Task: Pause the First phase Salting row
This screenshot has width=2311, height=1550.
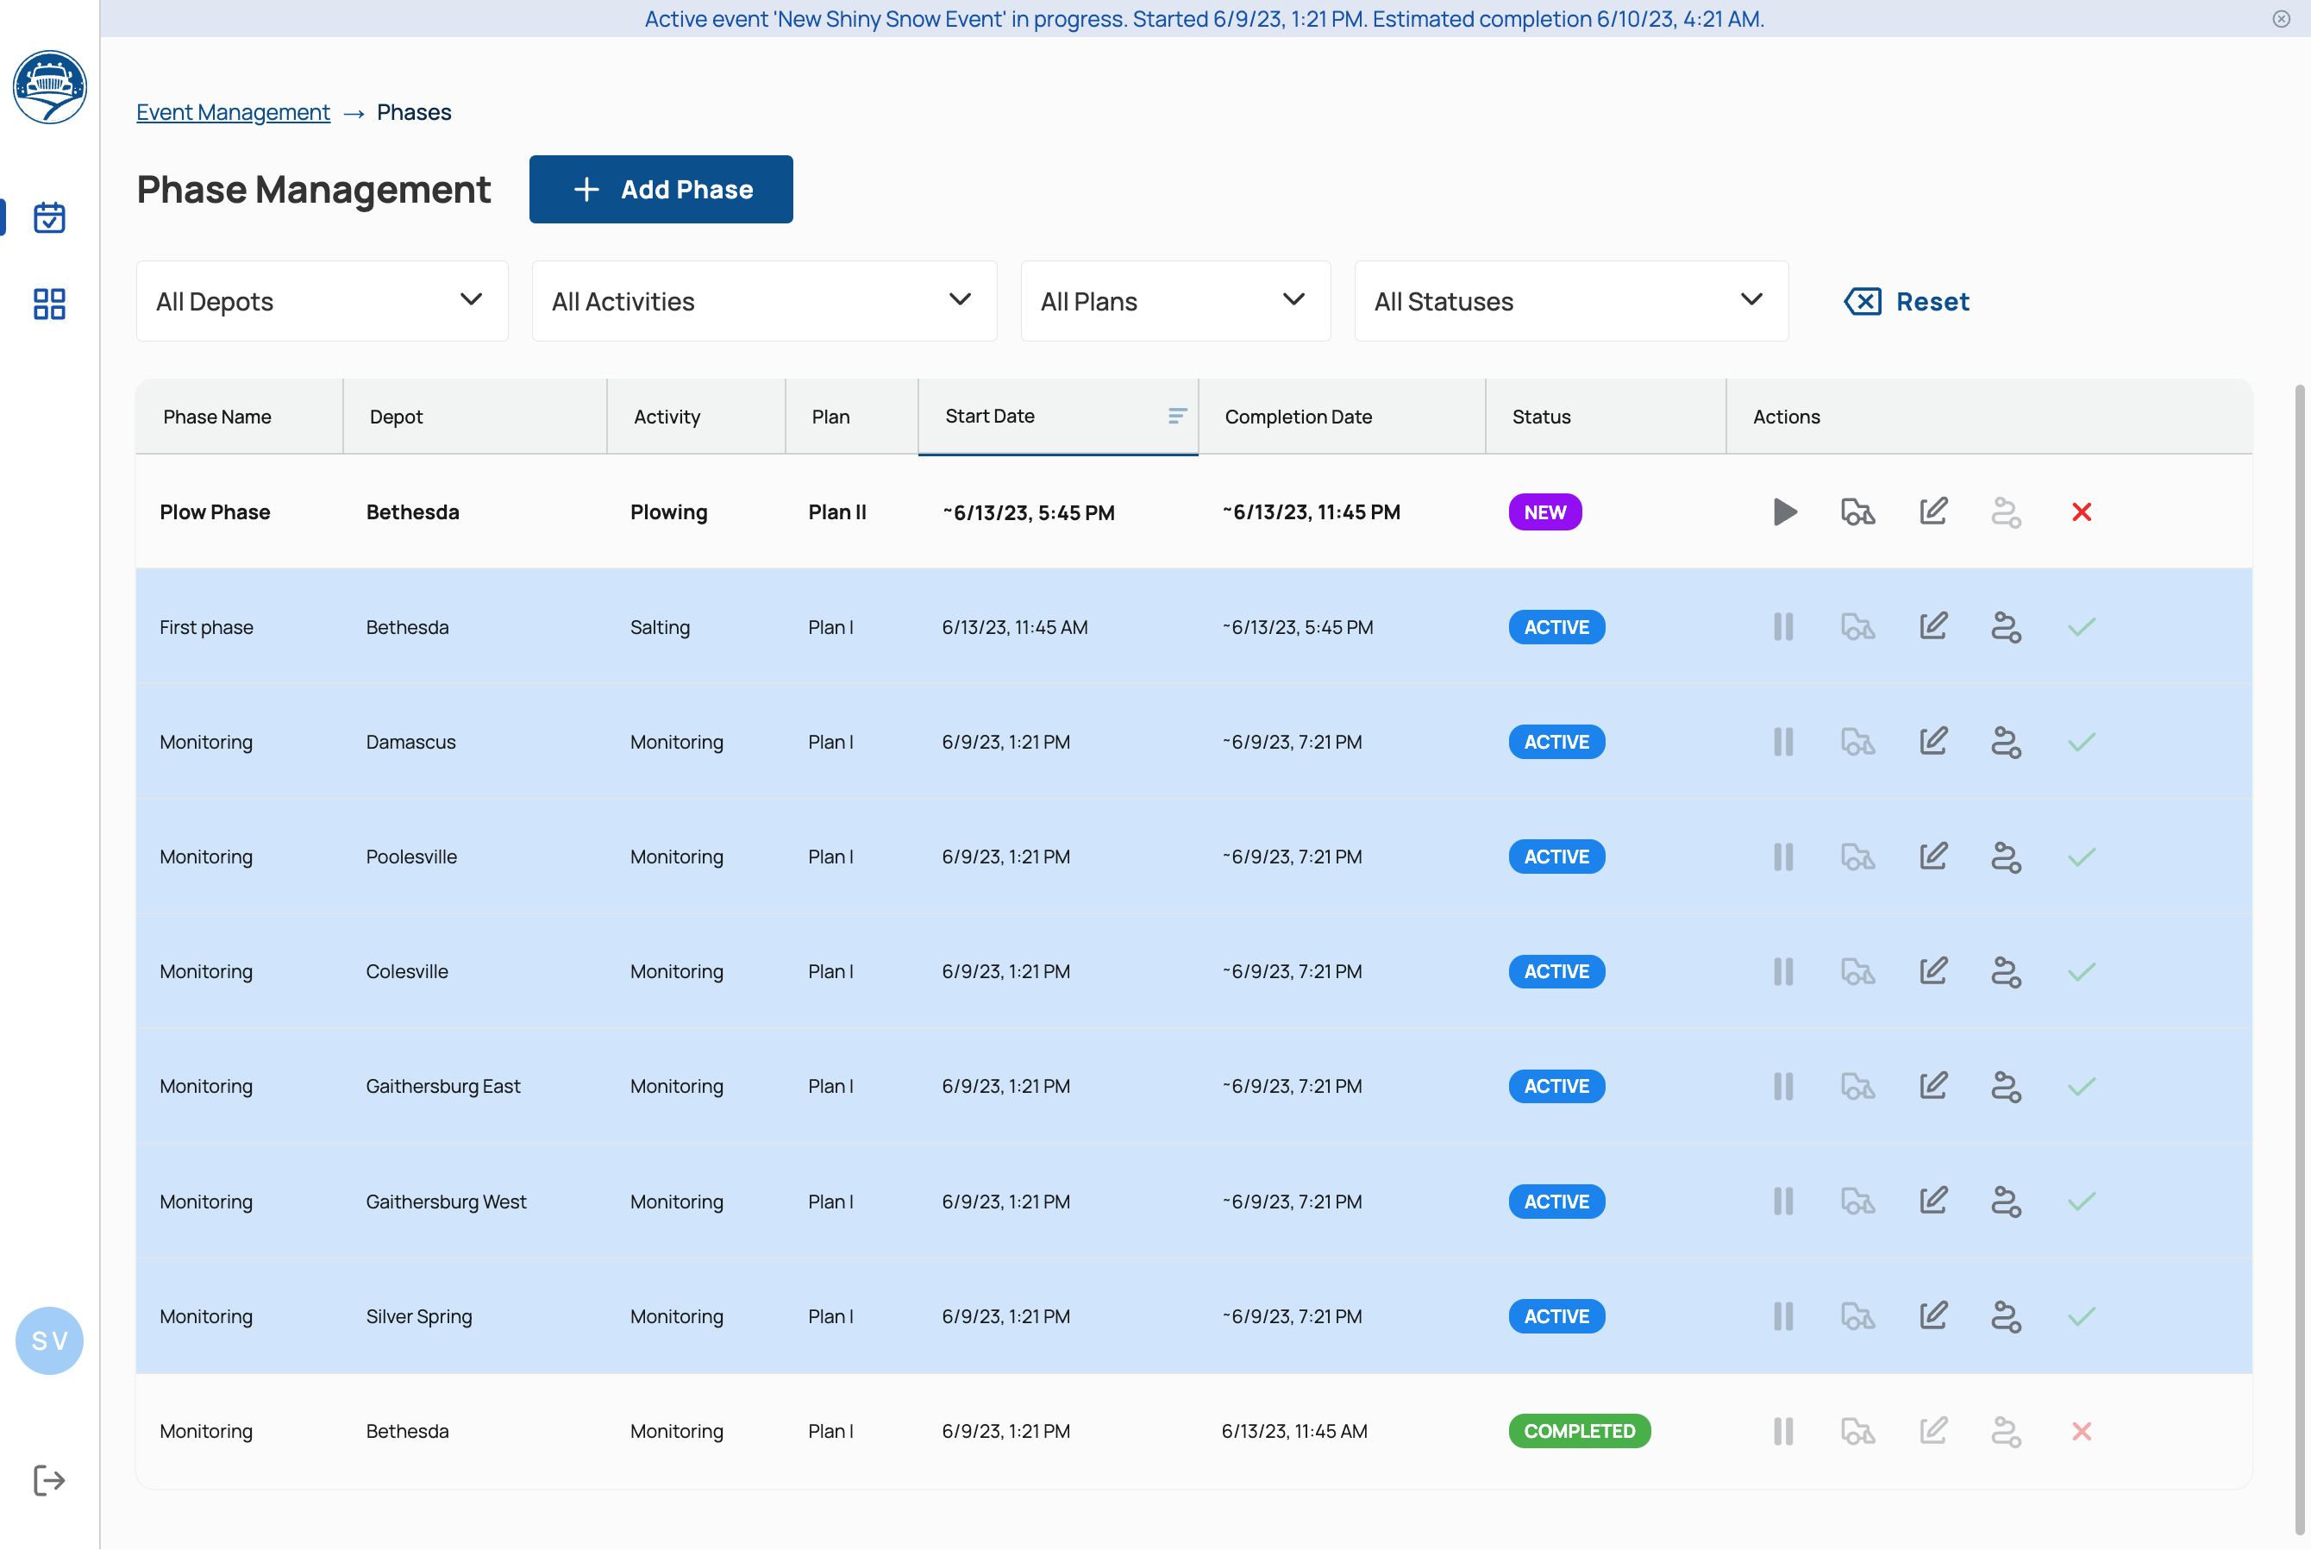Action: click(1782, 625)
